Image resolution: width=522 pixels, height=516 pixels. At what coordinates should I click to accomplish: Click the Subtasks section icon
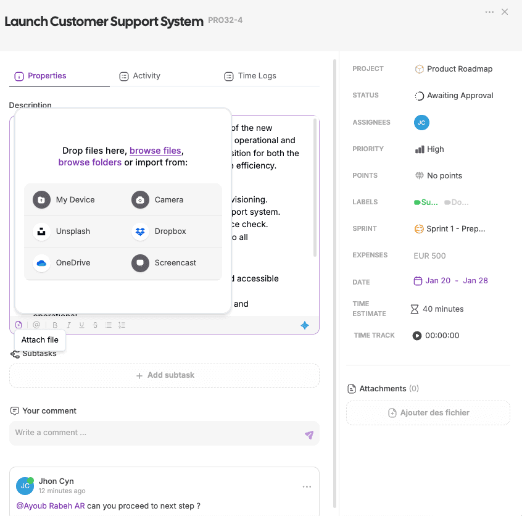click(x=15, y=354)
